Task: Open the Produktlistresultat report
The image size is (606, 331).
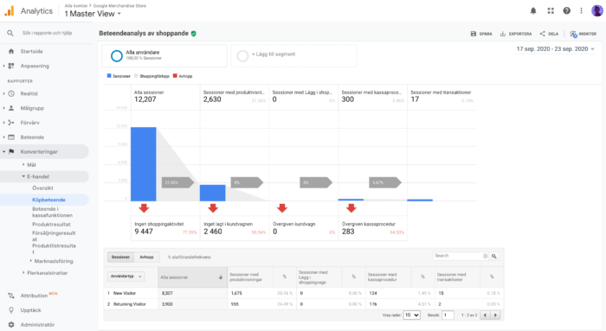Action: pyautogui.click(x=54, y=248)
